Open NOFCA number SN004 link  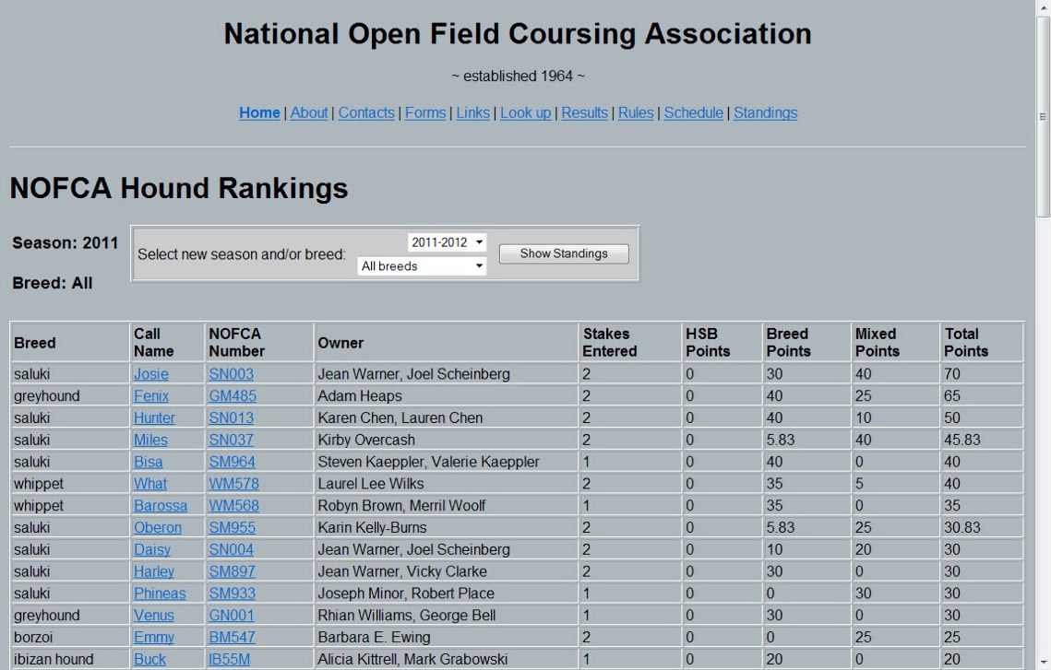(x=232, y=550)
